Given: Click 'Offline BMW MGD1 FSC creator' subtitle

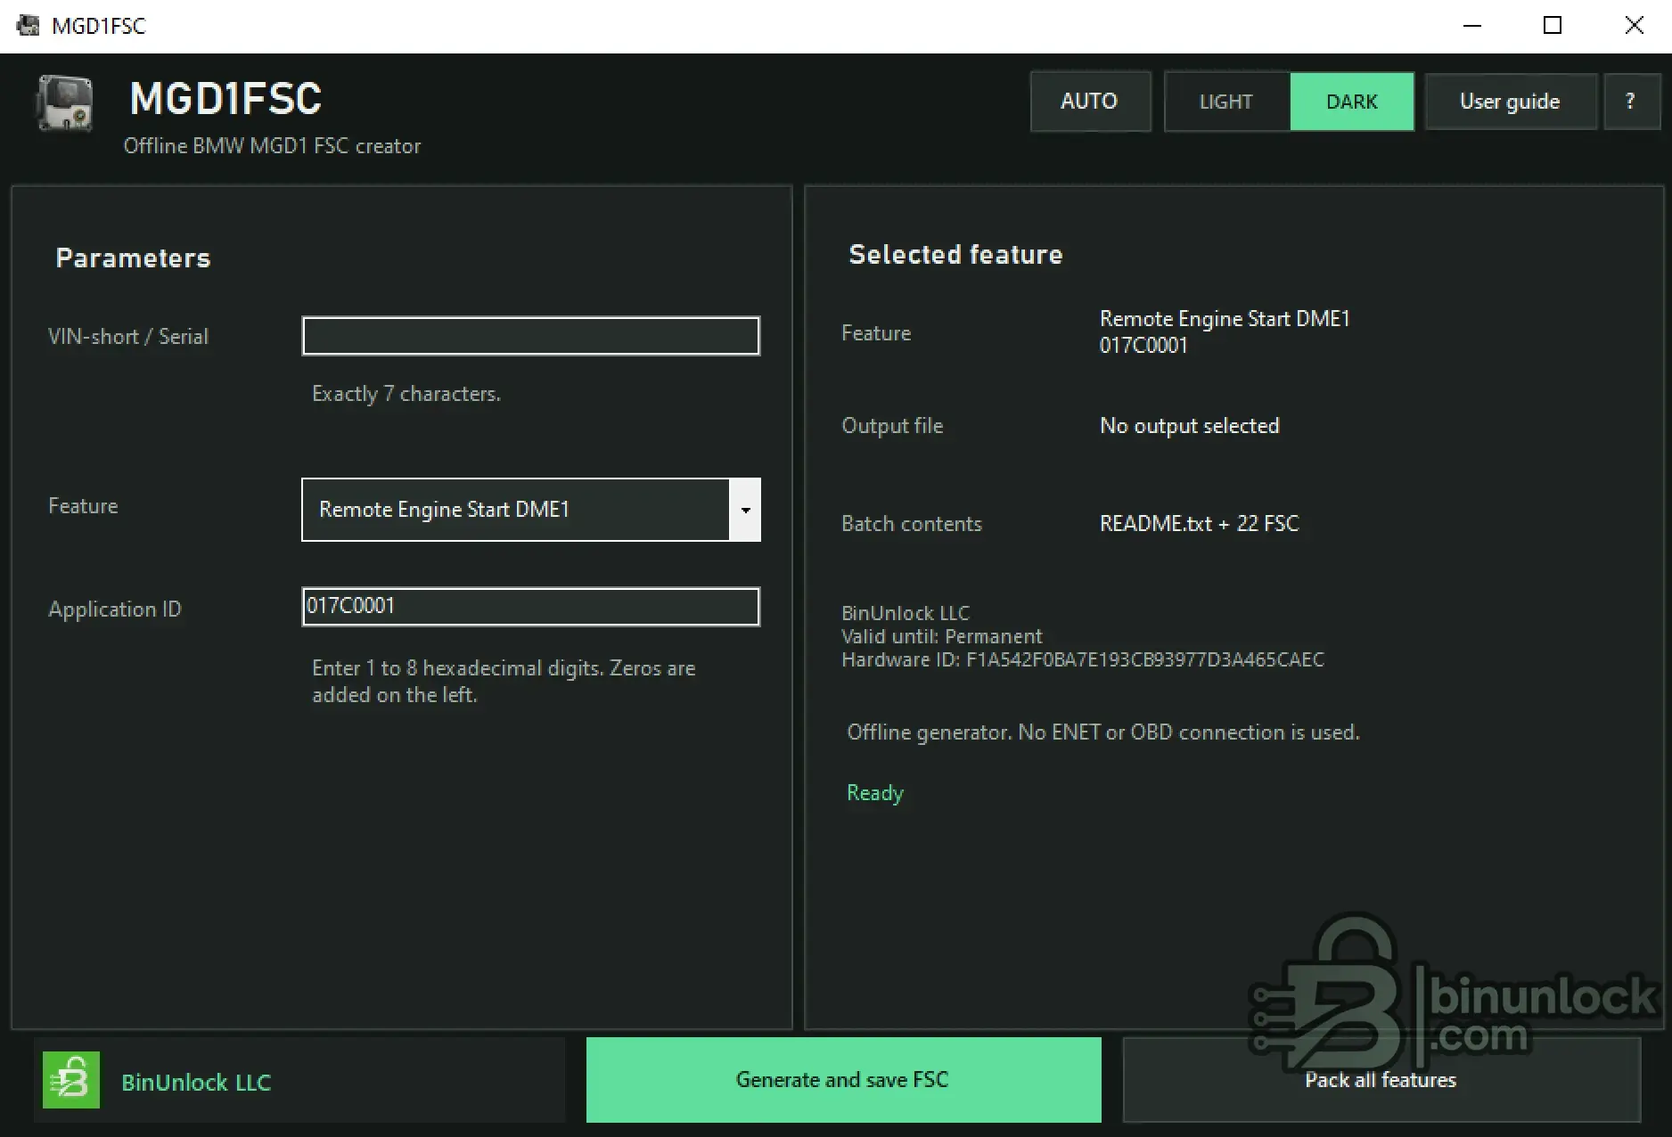Looking at the screenshot, I should click(272, 146).
